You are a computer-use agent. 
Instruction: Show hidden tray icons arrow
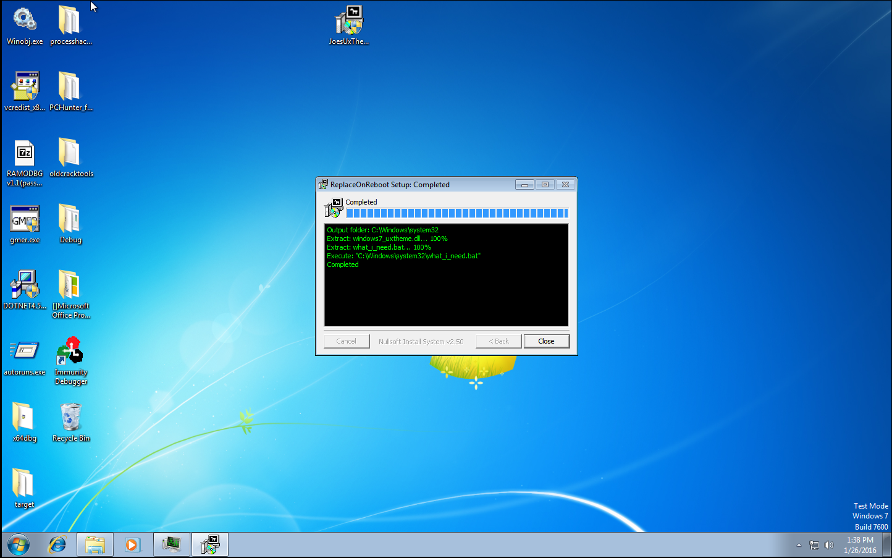click(x=799, y=545)
